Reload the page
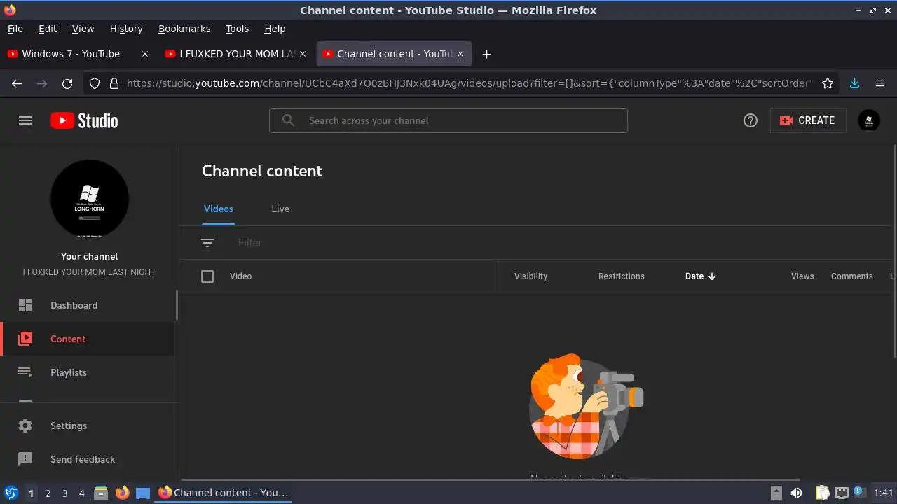This screenshot has height=504, width=897. pos(67,83)
